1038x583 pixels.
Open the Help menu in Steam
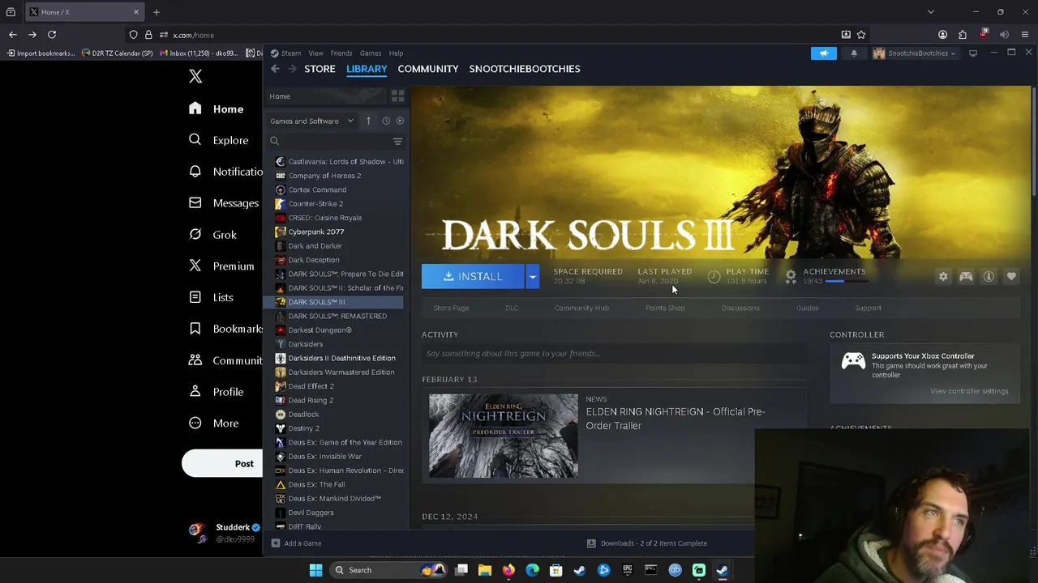(396, 53)
